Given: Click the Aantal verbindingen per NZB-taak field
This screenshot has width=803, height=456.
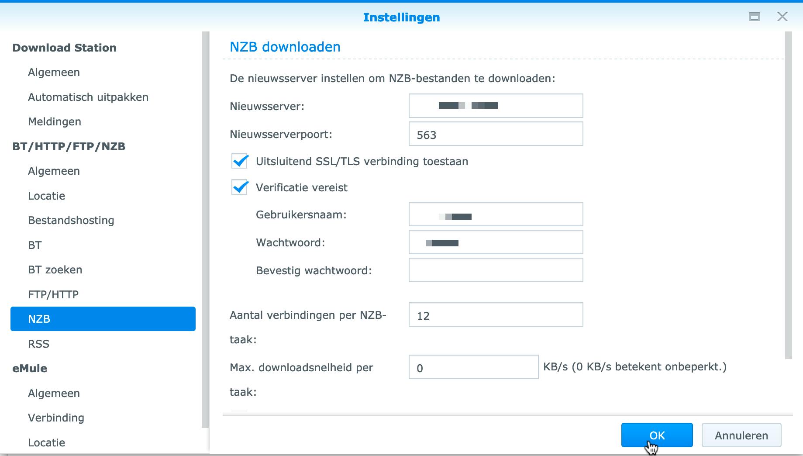Looking at the screenshot, I should tap(496, 315).
